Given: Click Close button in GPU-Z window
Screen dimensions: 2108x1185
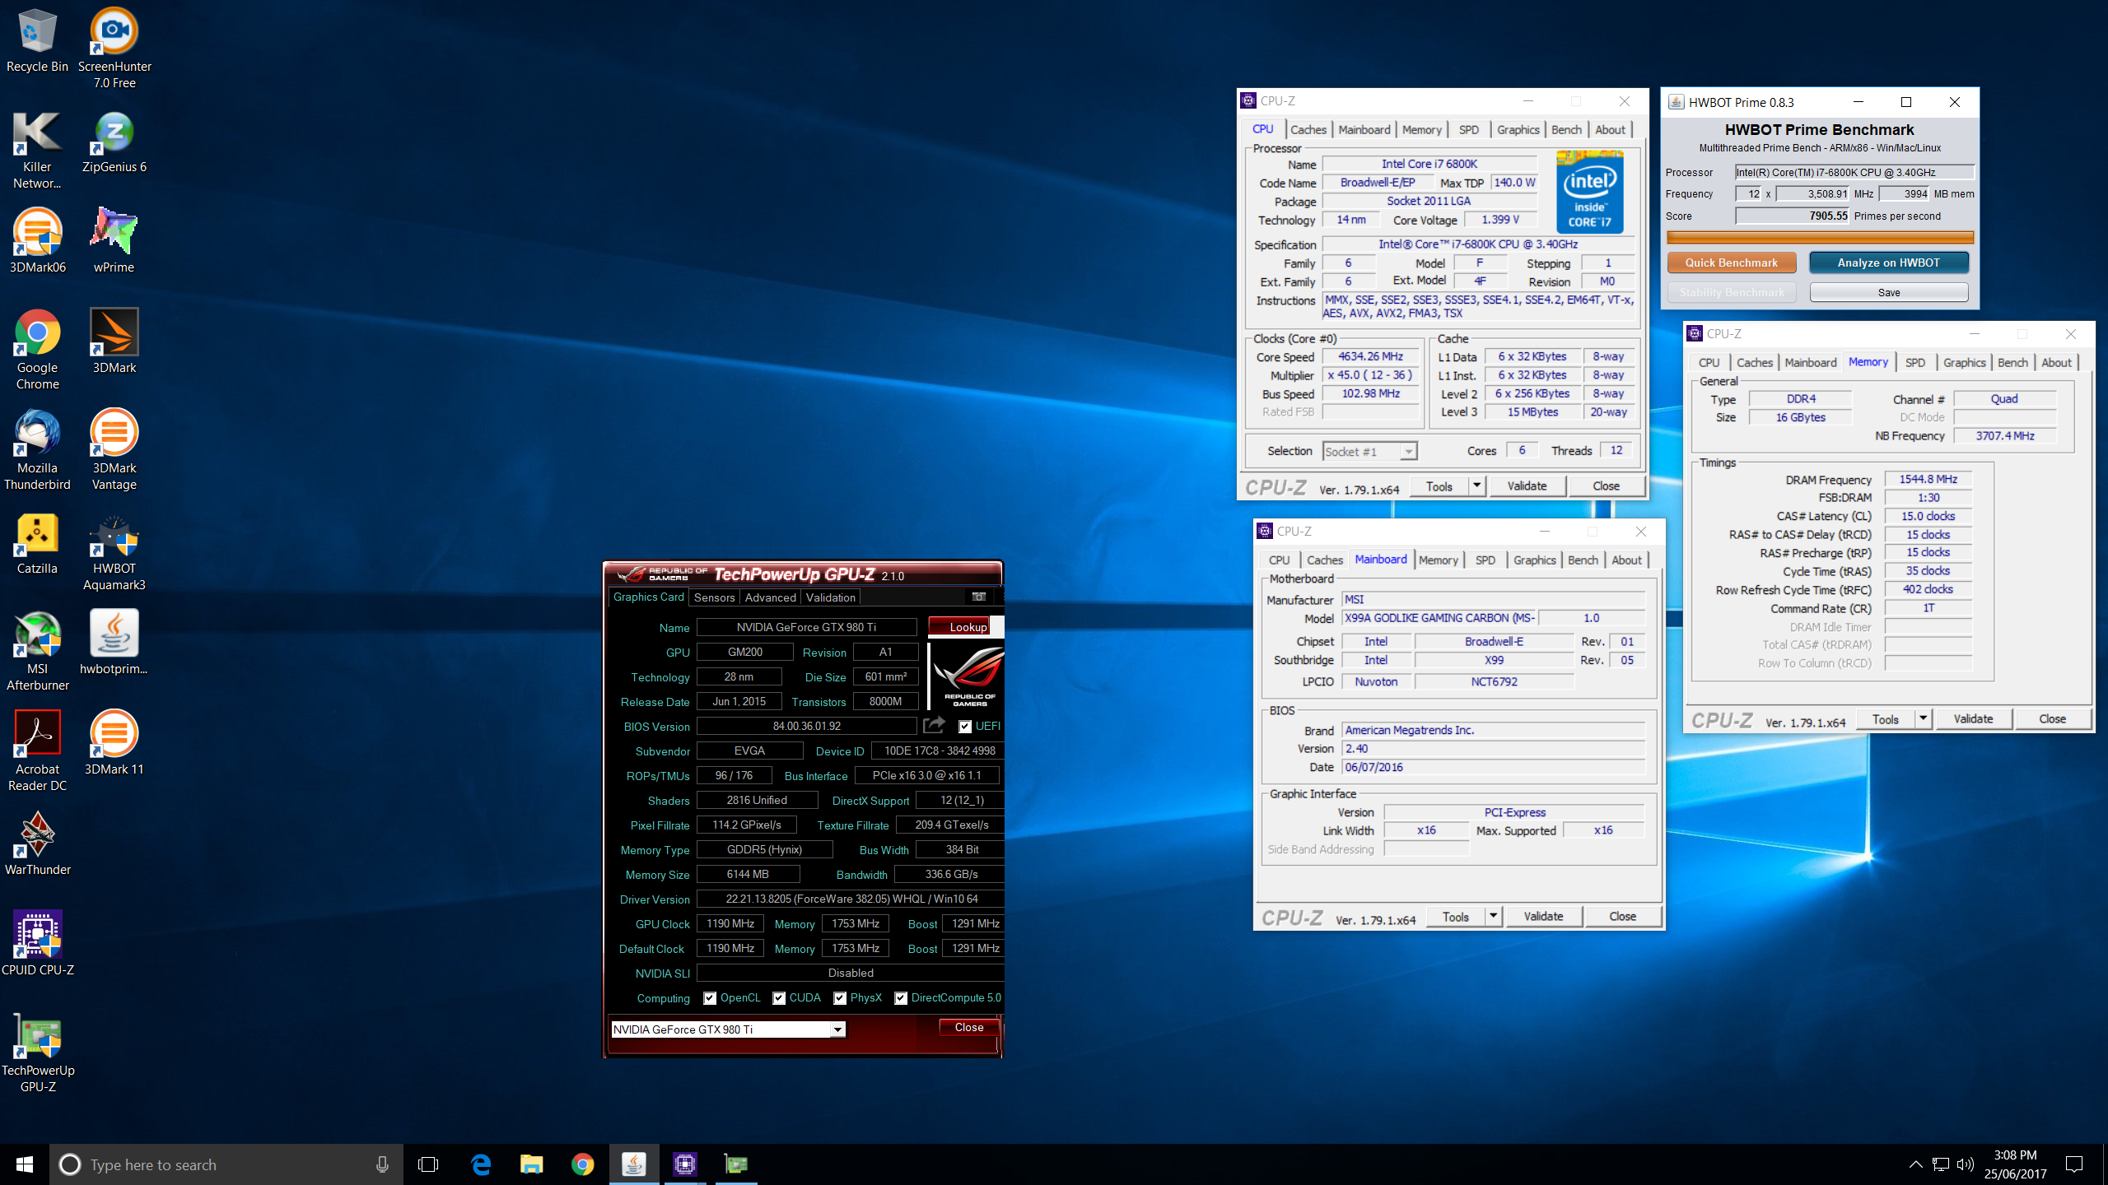Looking at the screenshot, I should [969, 1027].
